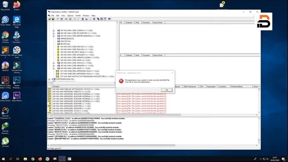Expand the SORTWINDOWS61.DLL tree node
This screenshot has height=162, width=288.
click(x=49, y=79)
